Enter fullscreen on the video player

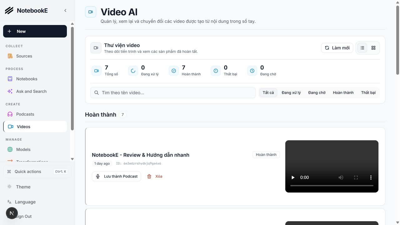pos(356,177)
